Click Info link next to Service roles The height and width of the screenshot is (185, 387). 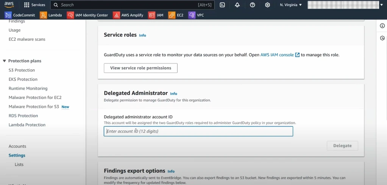[142, 35]
